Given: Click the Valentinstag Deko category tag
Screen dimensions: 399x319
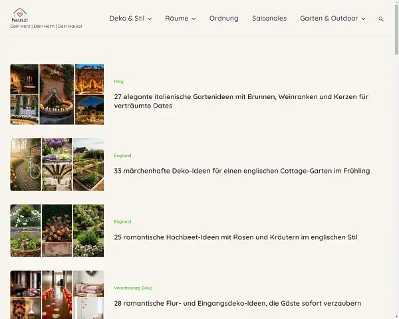Looking at the screenshot, I should [133, 288].
